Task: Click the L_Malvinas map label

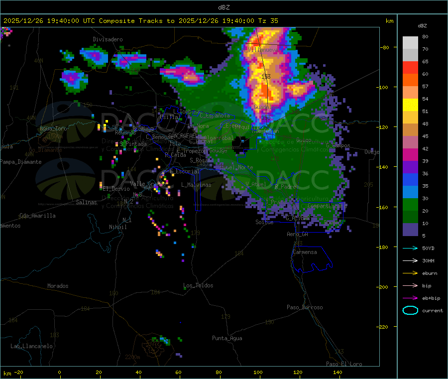Action: click(196, 185)
